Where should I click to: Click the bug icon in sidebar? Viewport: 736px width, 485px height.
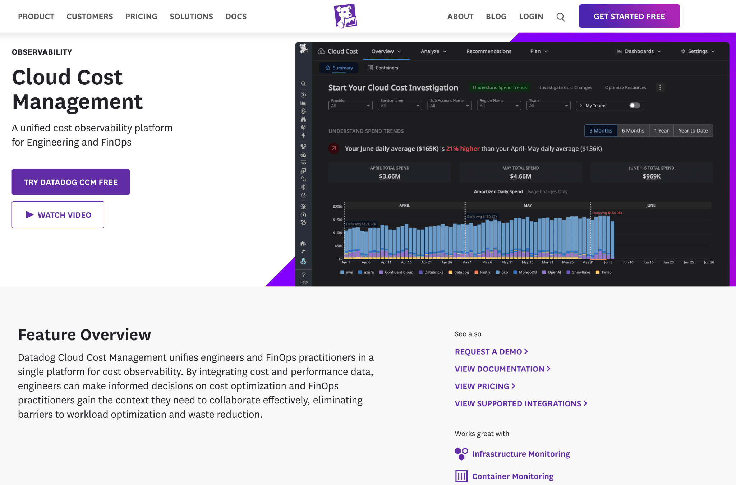click(303, 207)
